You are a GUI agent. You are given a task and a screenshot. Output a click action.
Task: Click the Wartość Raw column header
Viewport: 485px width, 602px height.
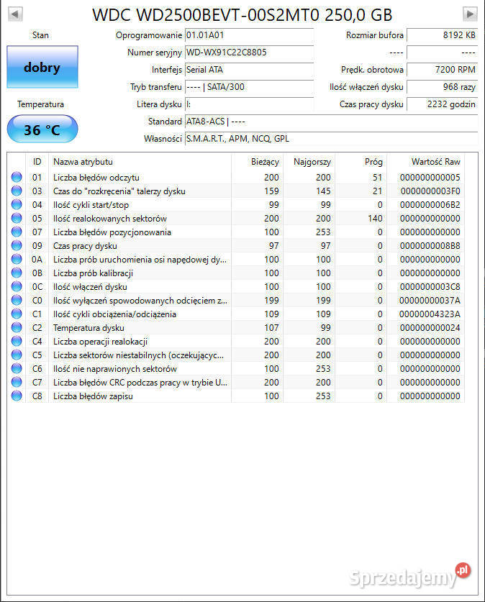pyautogui.click(x=425, y=162)
